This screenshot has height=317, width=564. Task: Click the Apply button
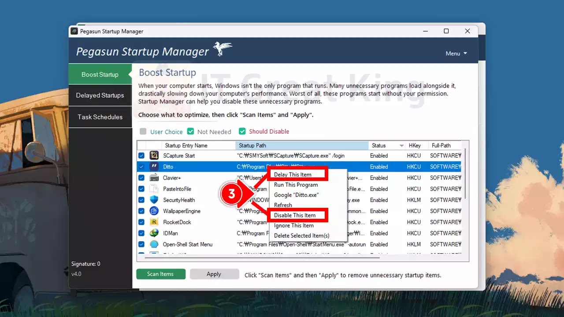(214, 274)
